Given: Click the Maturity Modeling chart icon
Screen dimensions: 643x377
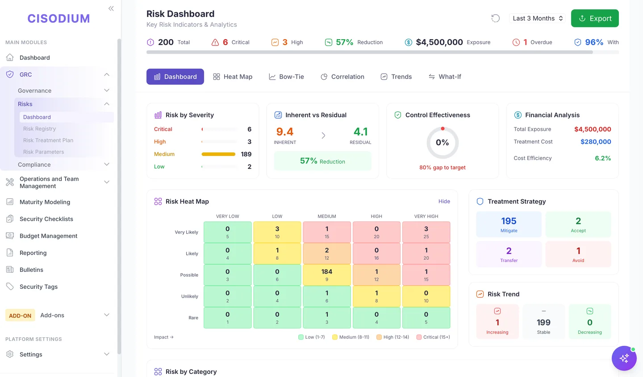Looking at the screenshot, I should (10, 202).
